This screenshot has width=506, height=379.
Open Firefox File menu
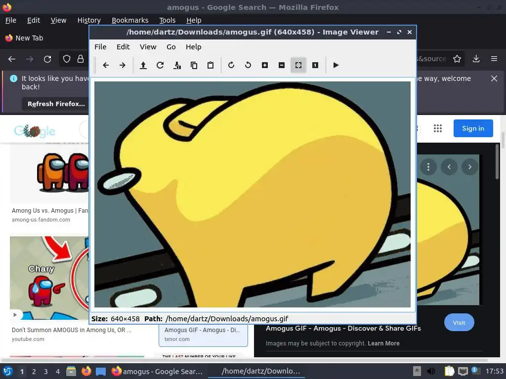11,20
